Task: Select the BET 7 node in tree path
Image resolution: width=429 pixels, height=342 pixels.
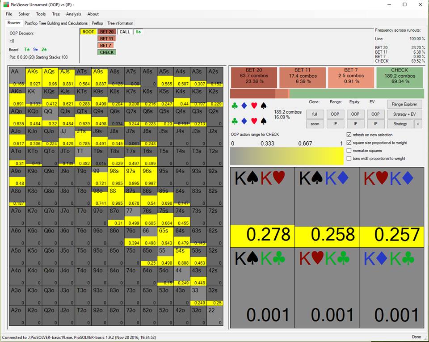Action: point(105,46)
